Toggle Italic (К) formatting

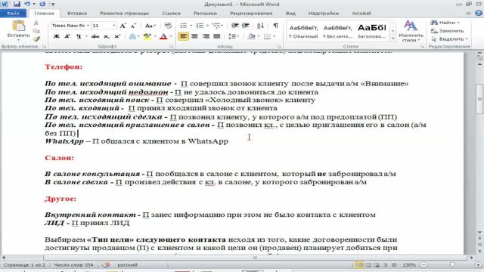[x=67, y=36]
